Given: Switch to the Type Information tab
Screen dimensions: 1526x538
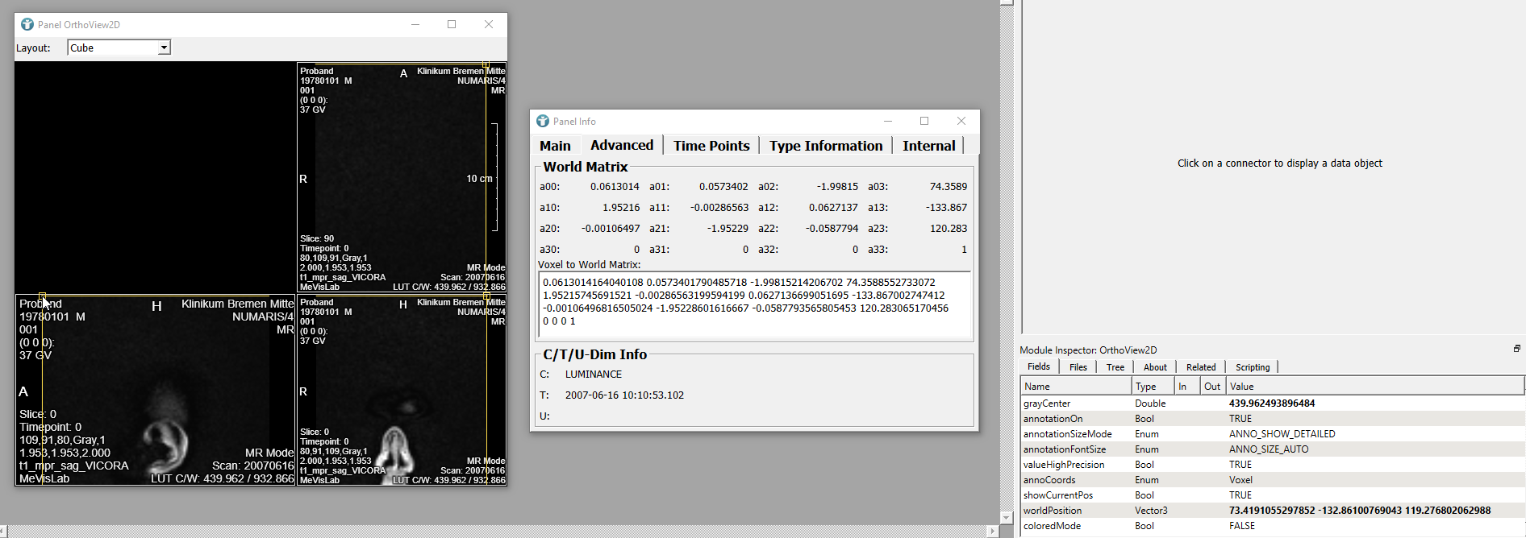Looking at the screenshot, I should pos(825,146).
